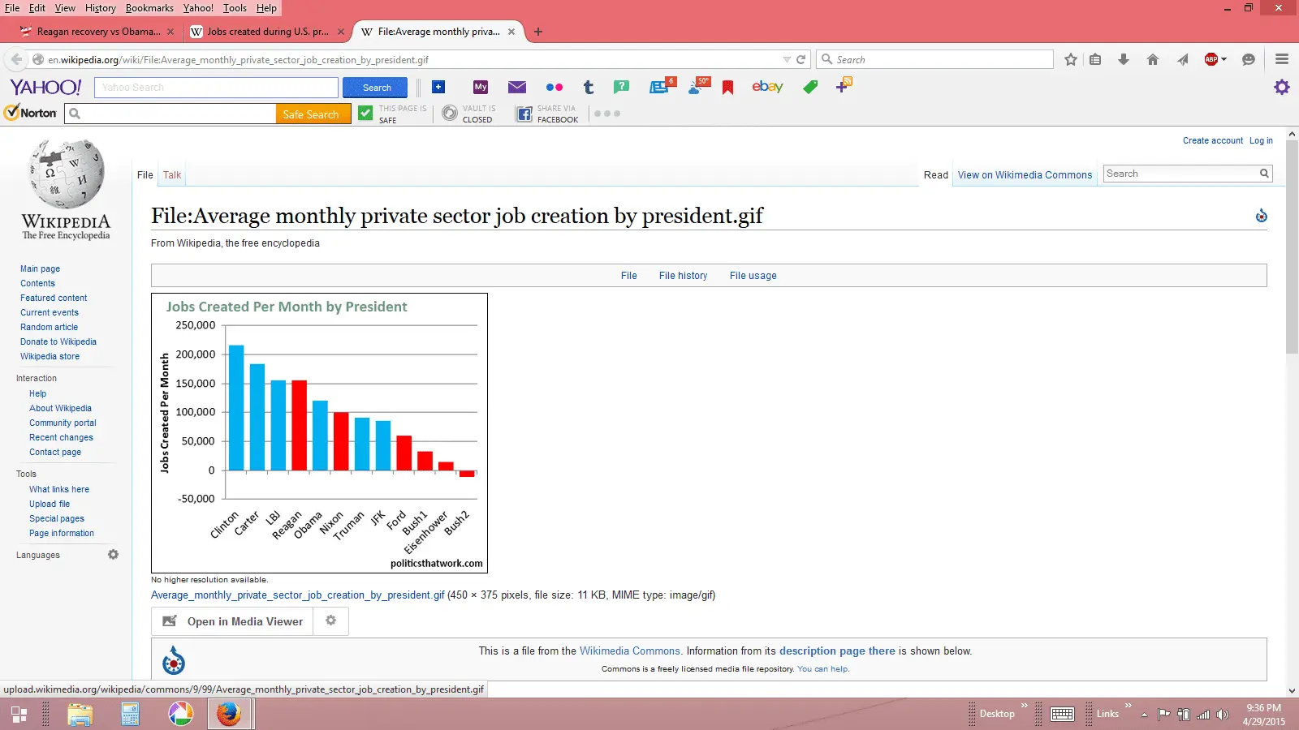The image size is (1299, 730).
Task: Bookmark this page with the star icon
Action: click(x=1071, y=59)
